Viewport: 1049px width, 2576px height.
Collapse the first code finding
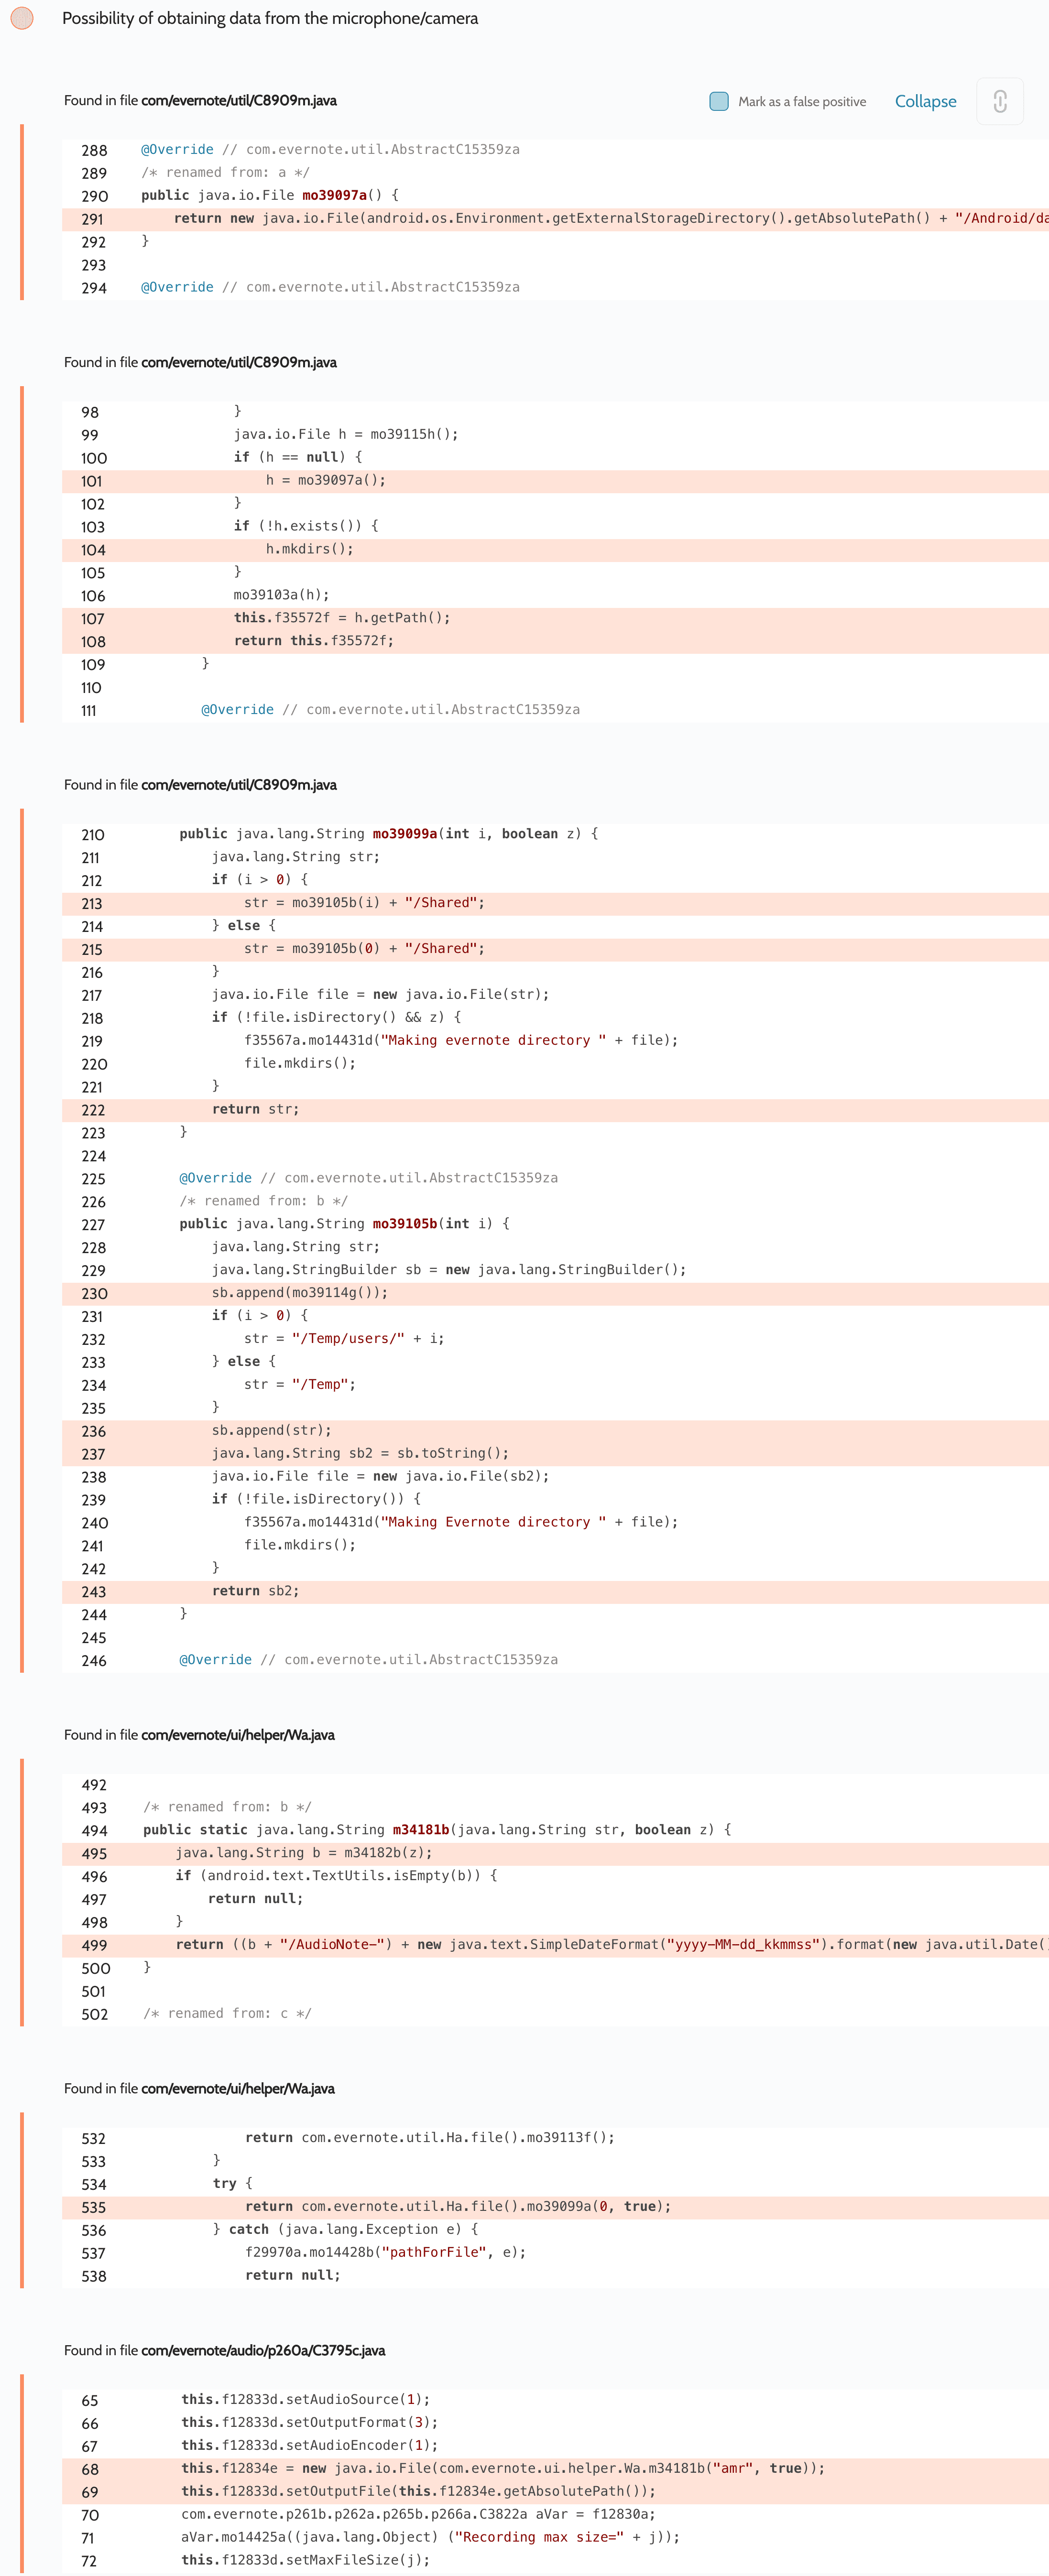click(x=925, y=101)
